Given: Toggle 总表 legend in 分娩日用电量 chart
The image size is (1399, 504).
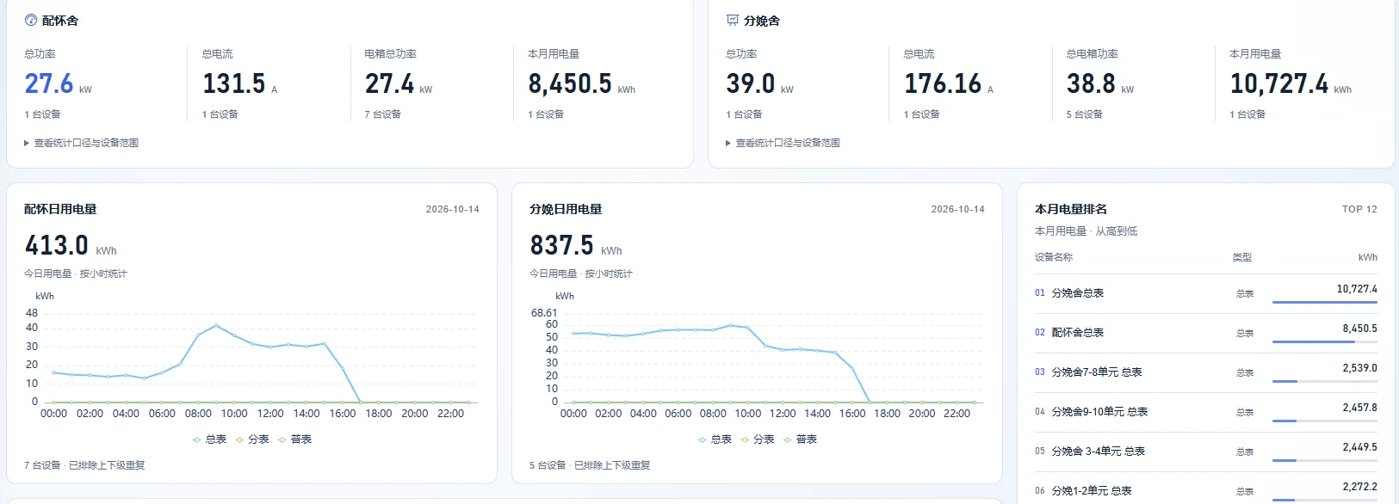Looking at the screenshot, I should click(x=715, y=439).
